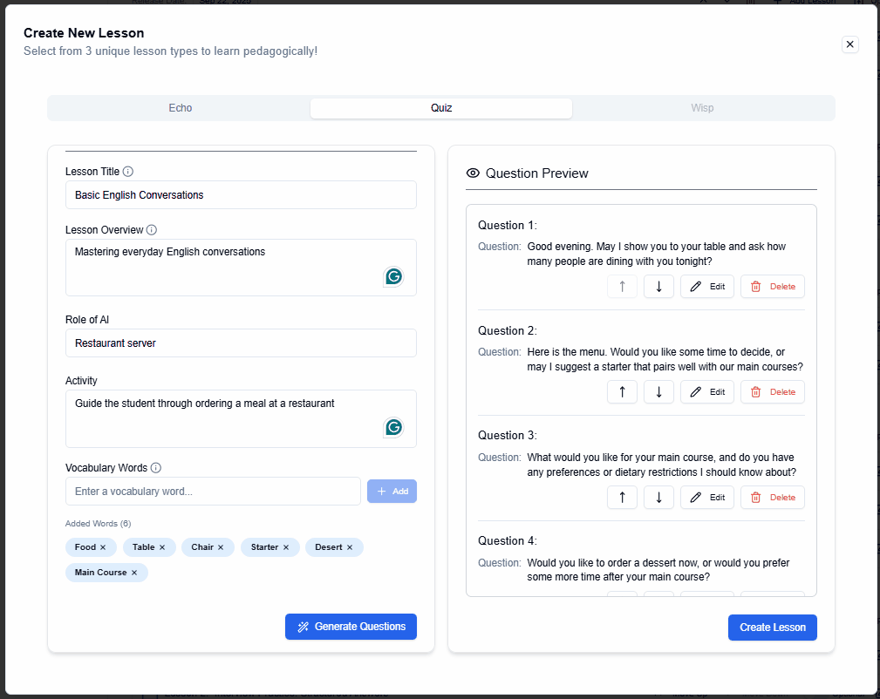Select the Quiz lesson type tab
Viewport: 880px width, 699px height.
441,108
